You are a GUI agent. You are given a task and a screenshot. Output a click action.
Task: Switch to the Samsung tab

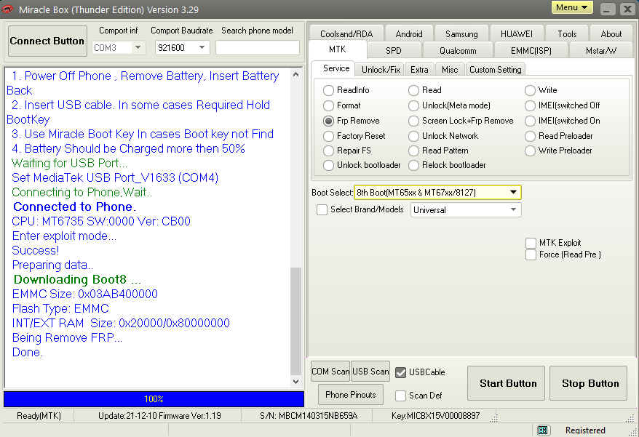tap(461, 33)
